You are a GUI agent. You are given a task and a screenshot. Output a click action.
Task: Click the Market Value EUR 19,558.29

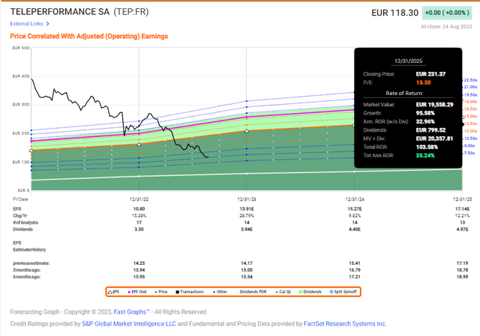435,105
